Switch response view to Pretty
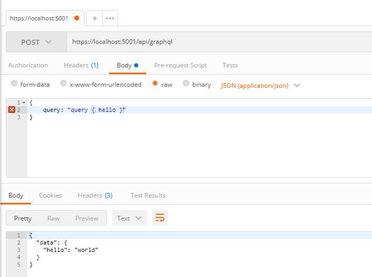The height and width of the screenshot is (277, 372). tap(23, 218)
